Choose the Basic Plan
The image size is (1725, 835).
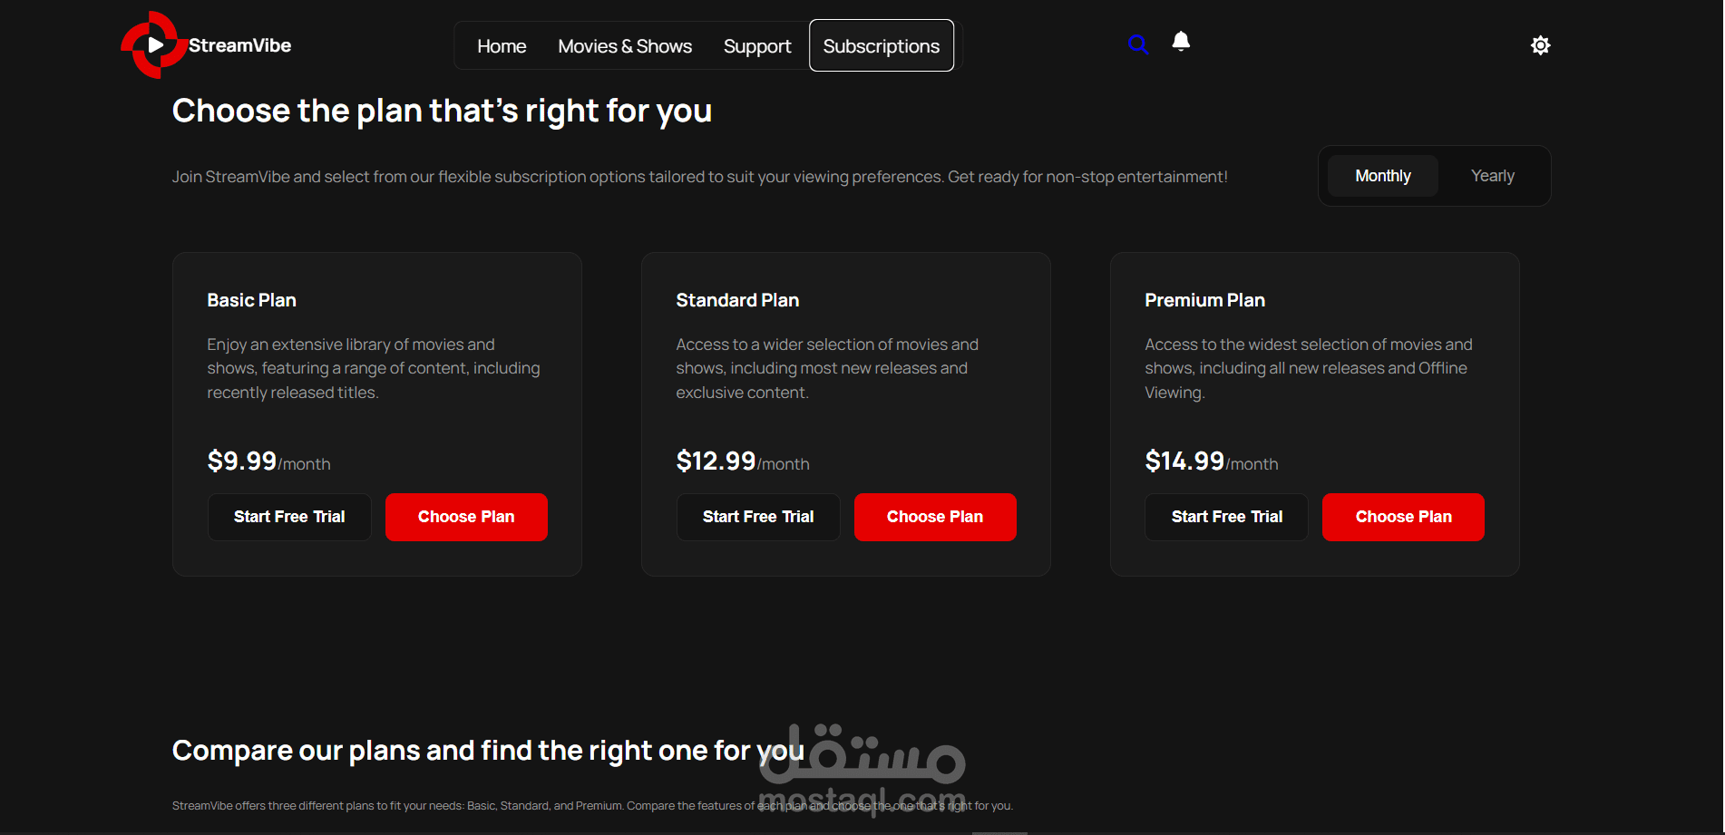466,517
